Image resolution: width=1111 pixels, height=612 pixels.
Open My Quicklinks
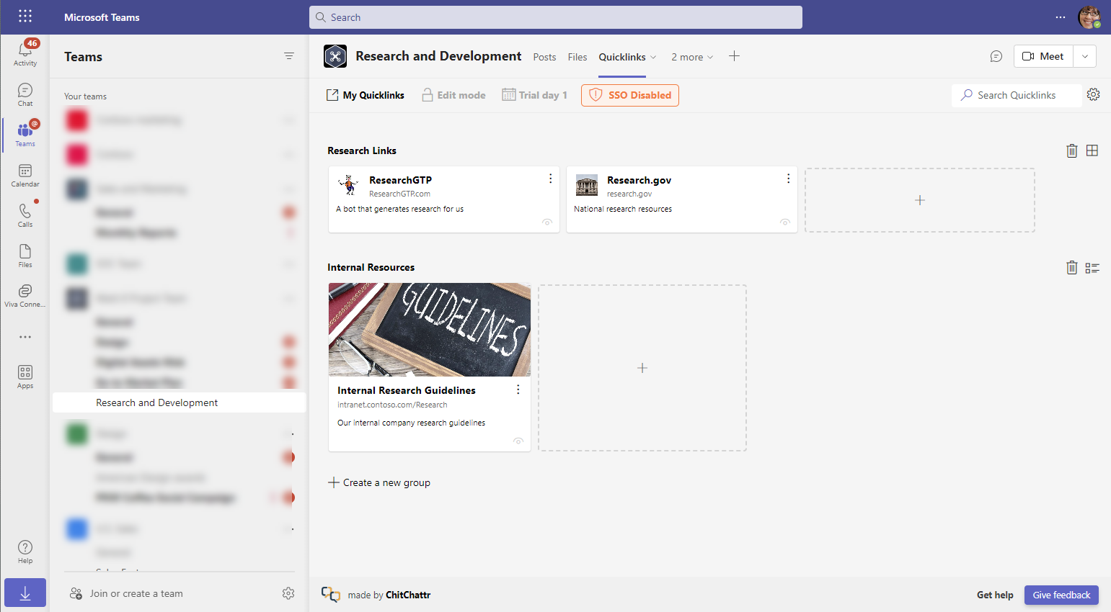(x=366, y=95)
